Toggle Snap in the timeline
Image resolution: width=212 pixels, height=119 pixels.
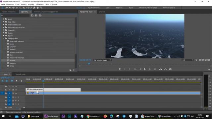pos(7,81)
